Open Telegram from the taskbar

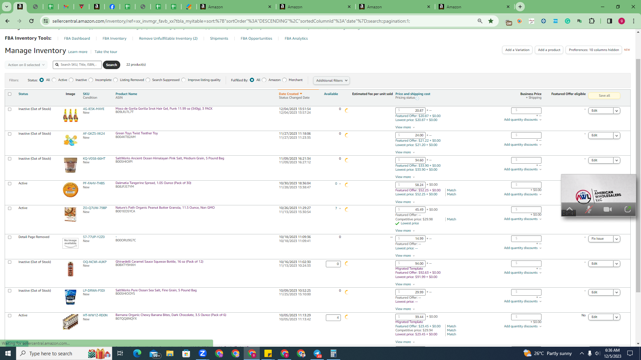point(317,353)
